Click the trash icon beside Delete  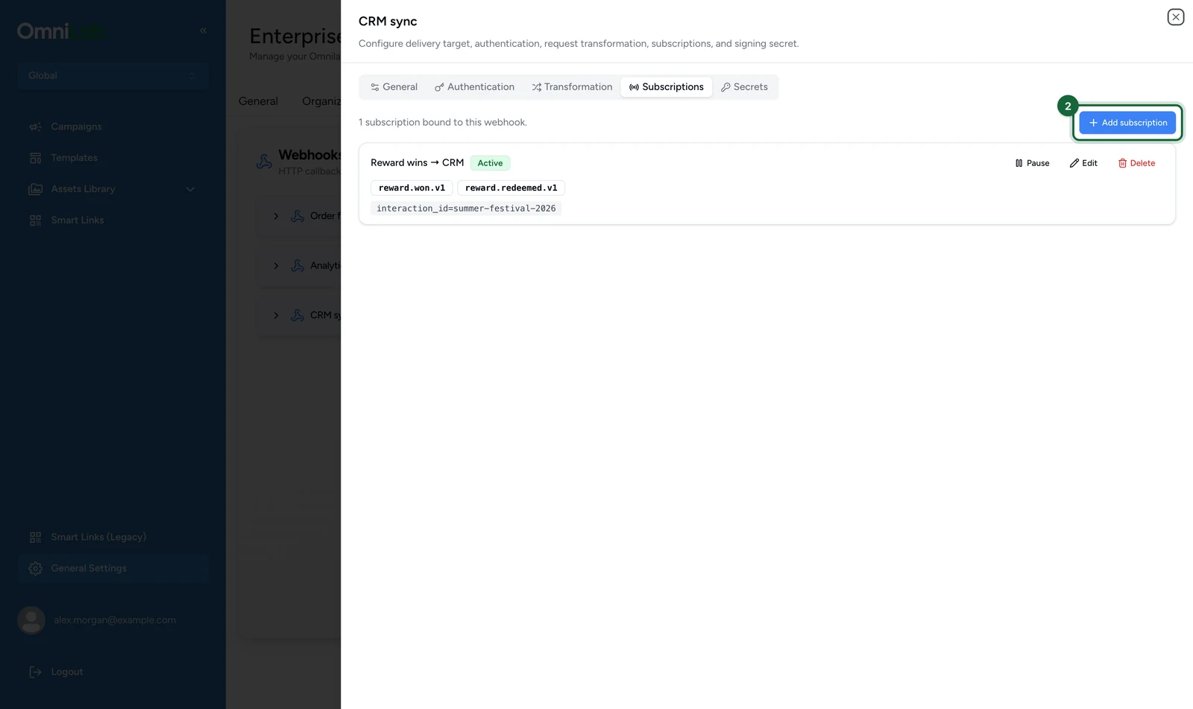click(x=1122, y=163)
